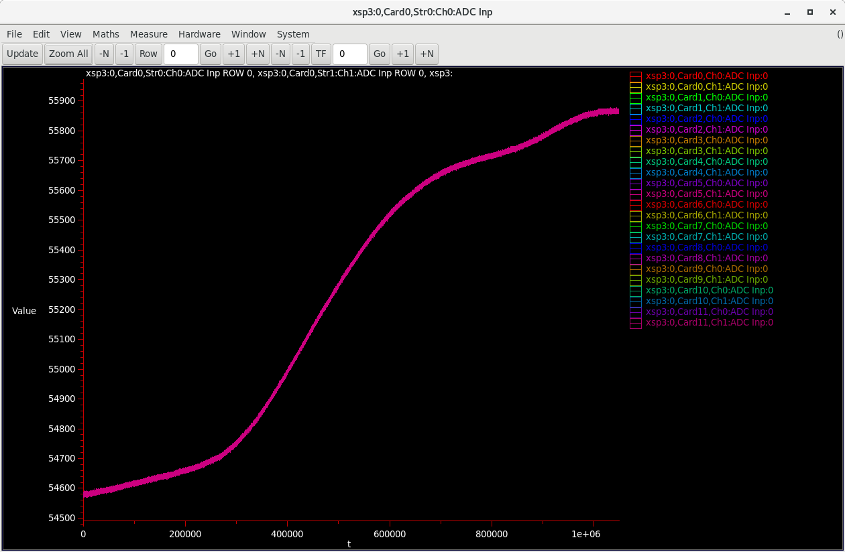Click the TF button
Screen dimensions: 845x552
point(321,54)
